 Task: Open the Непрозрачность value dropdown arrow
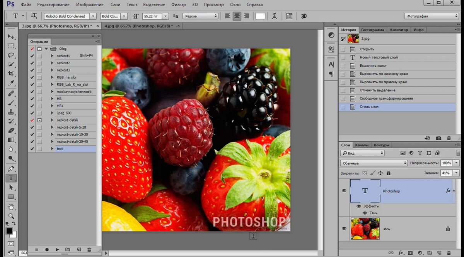tap(456, 163)
